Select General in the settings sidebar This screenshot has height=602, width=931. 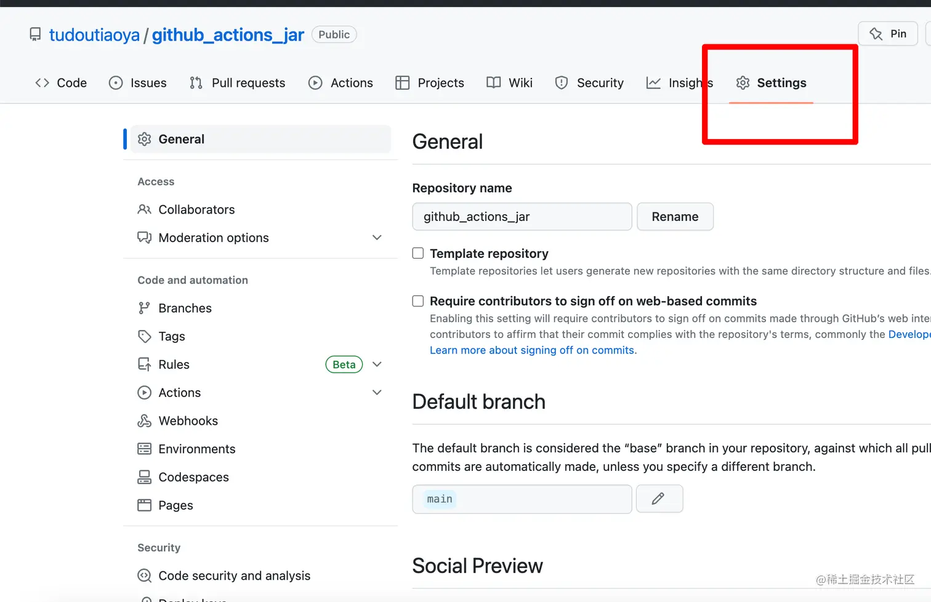(260, 139)
